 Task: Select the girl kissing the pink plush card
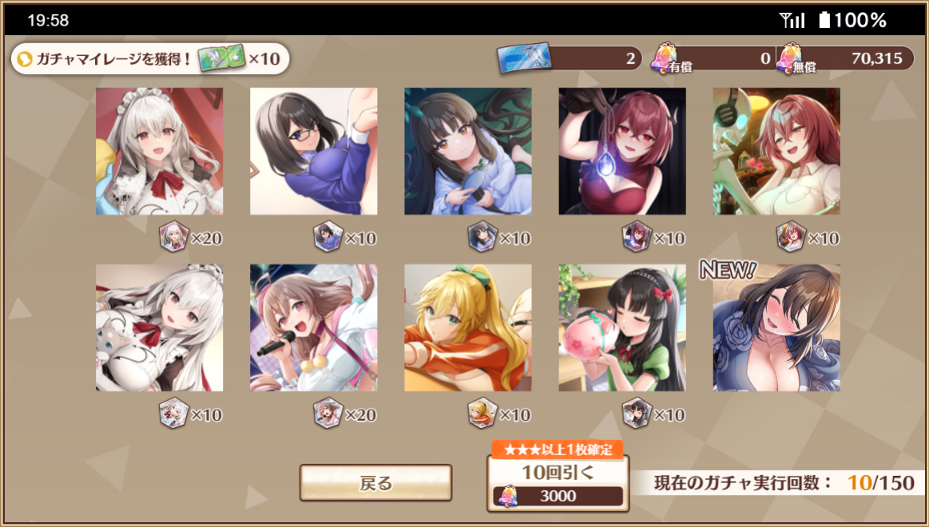(622, 327)
